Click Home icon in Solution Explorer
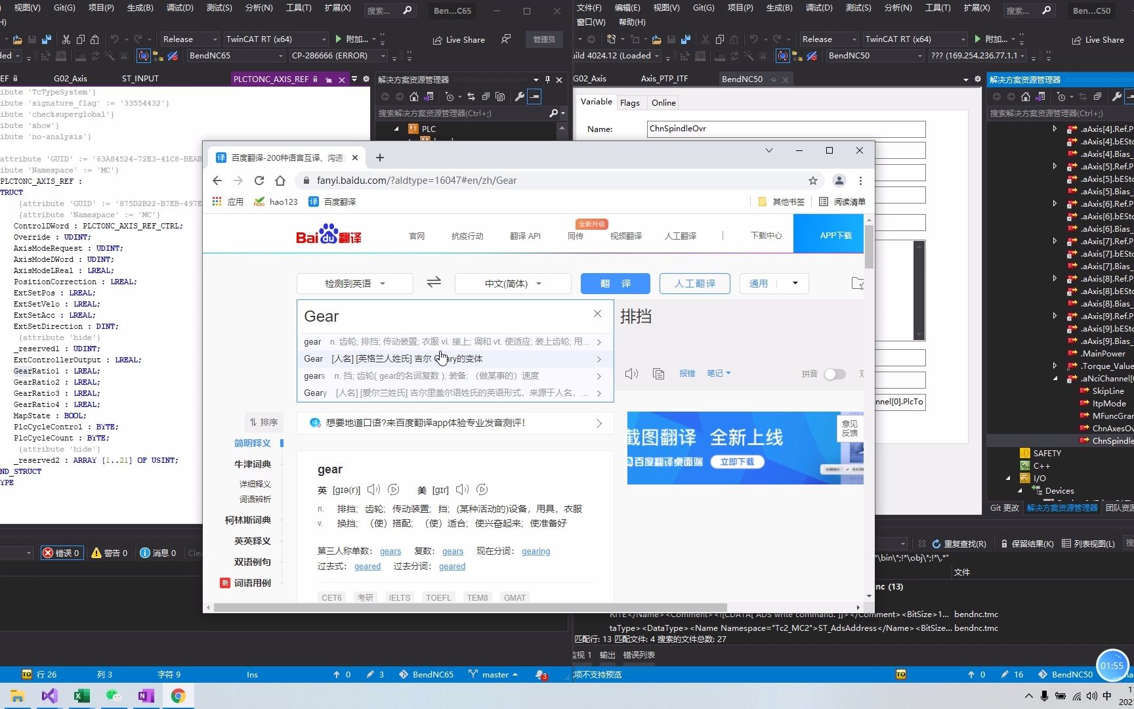Screen dimensions: 1134x709 (x=415, y=97)
